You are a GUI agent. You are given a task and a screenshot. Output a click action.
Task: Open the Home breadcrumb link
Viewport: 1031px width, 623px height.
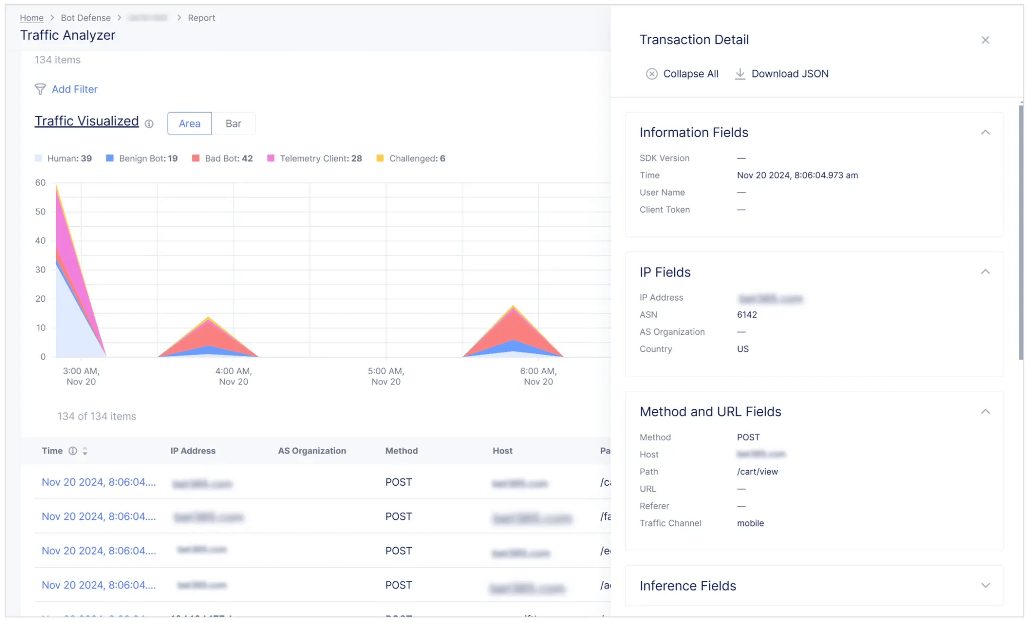tap(31, 18)
